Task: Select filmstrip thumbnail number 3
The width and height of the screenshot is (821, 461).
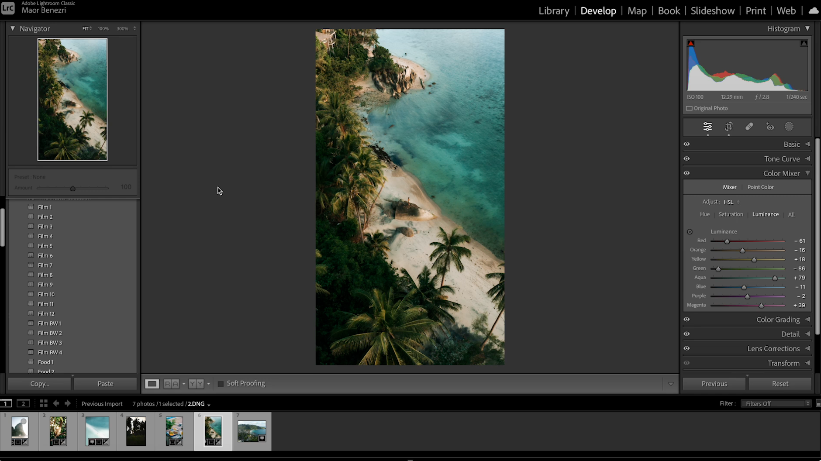Action: click(x=97, y=431)
